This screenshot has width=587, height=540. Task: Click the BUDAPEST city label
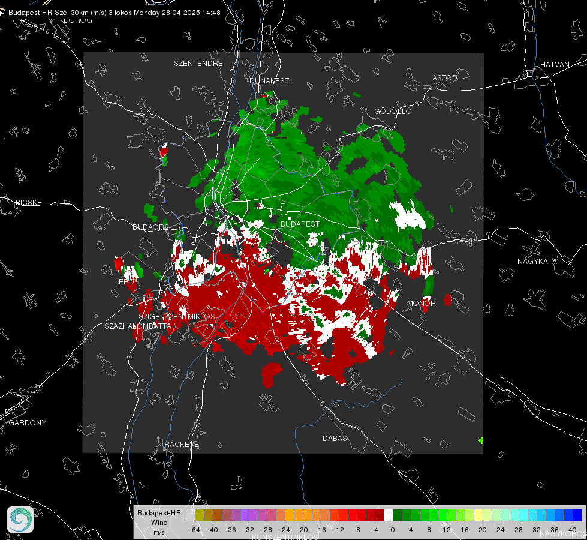point(300,224)
